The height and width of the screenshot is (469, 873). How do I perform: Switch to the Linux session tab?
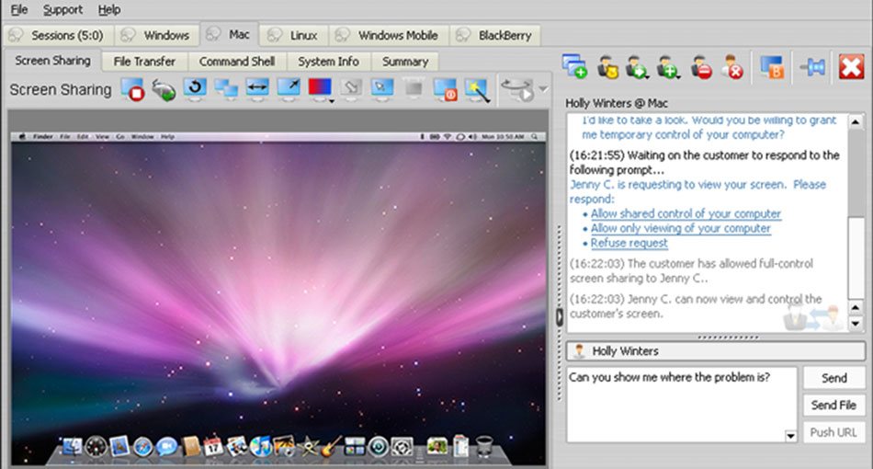click(294, 35)
